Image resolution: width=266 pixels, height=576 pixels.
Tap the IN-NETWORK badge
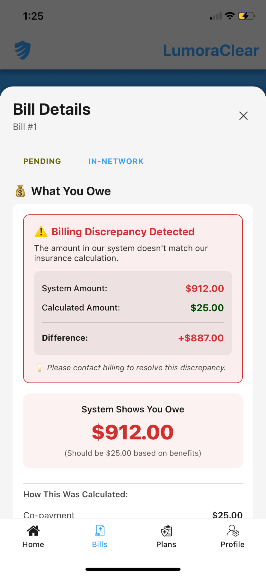tap(116, 161)
